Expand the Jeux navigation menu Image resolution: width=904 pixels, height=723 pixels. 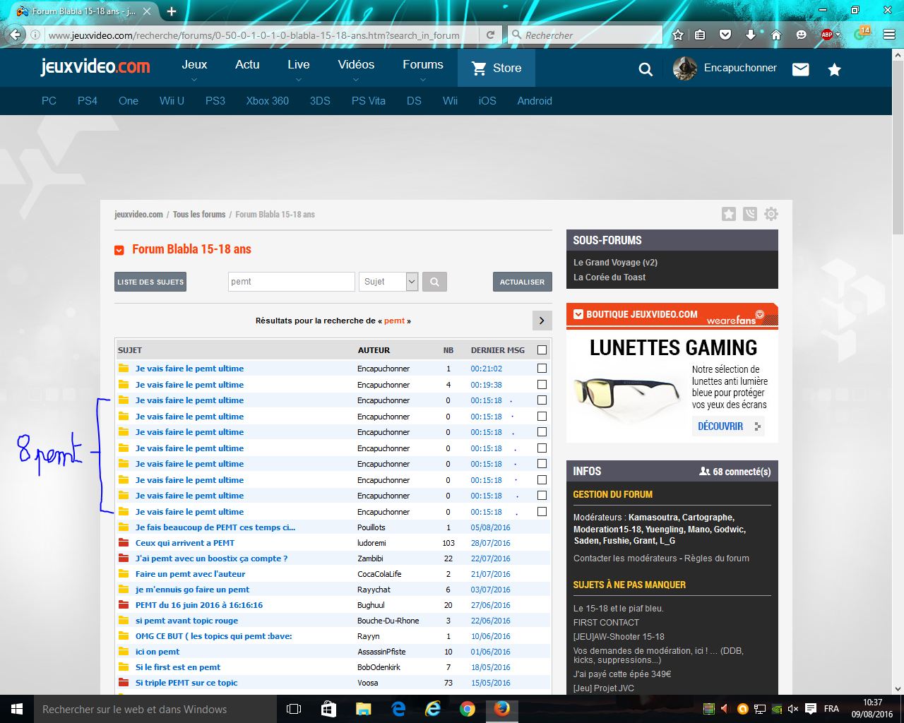pyautogui.click(x=194, y=65)
